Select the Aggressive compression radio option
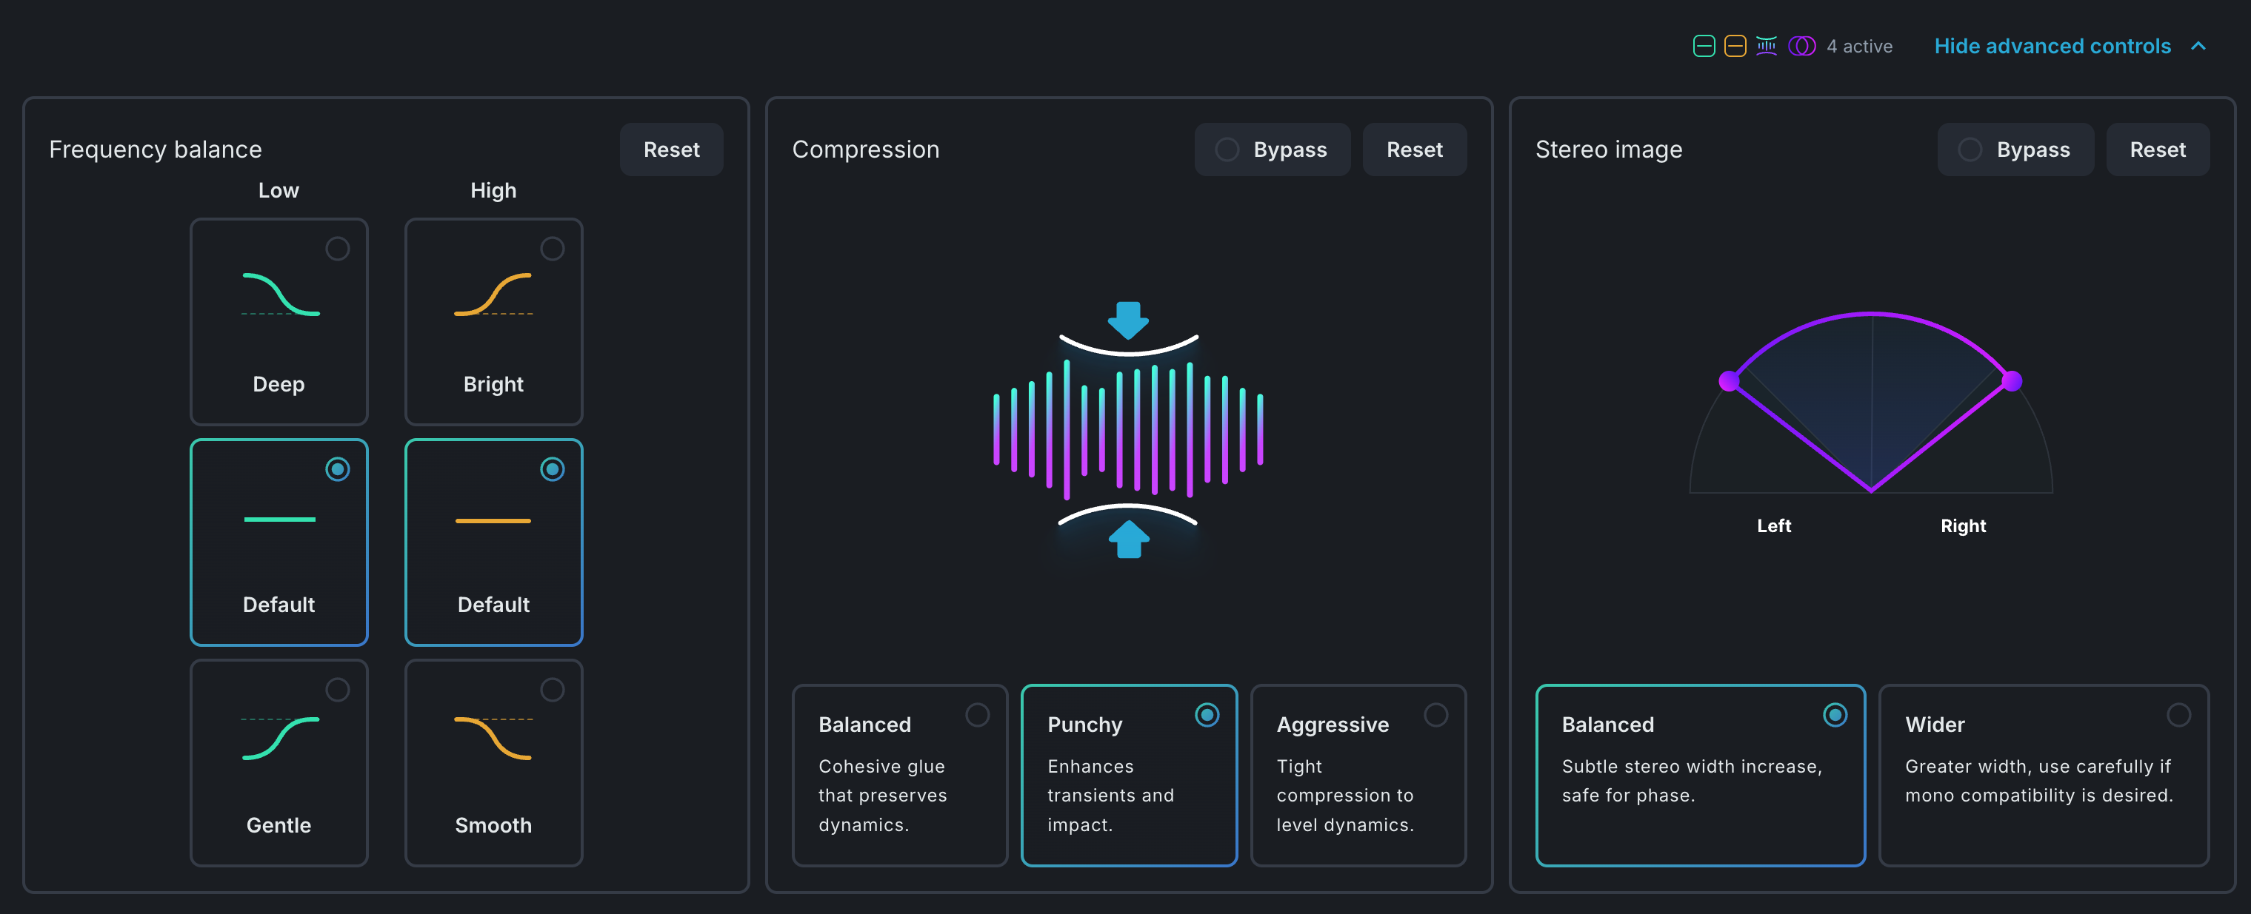 [1435, 715]
